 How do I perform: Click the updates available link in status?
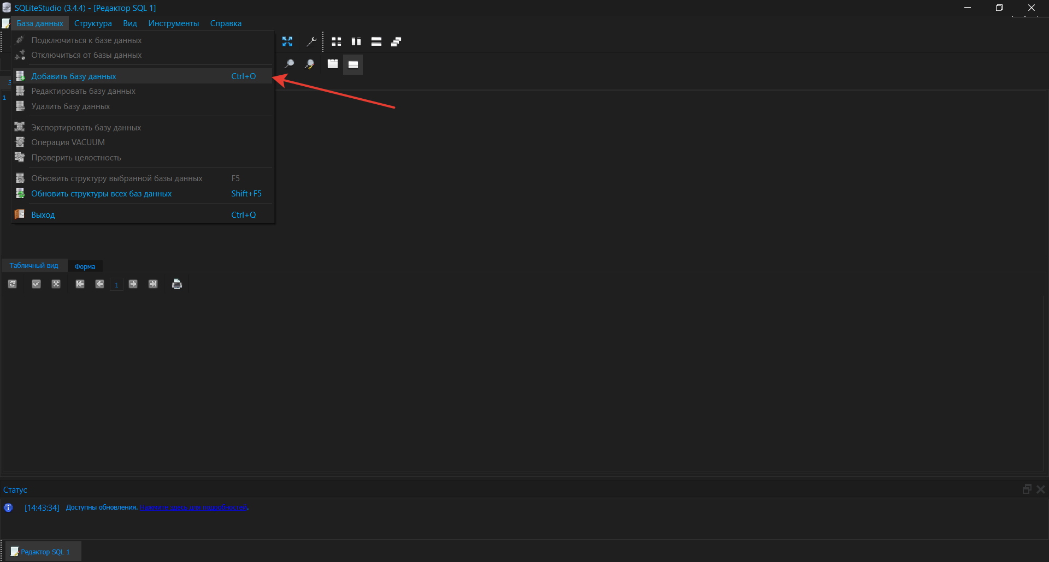pyautogui.click(x=194, y=507)
